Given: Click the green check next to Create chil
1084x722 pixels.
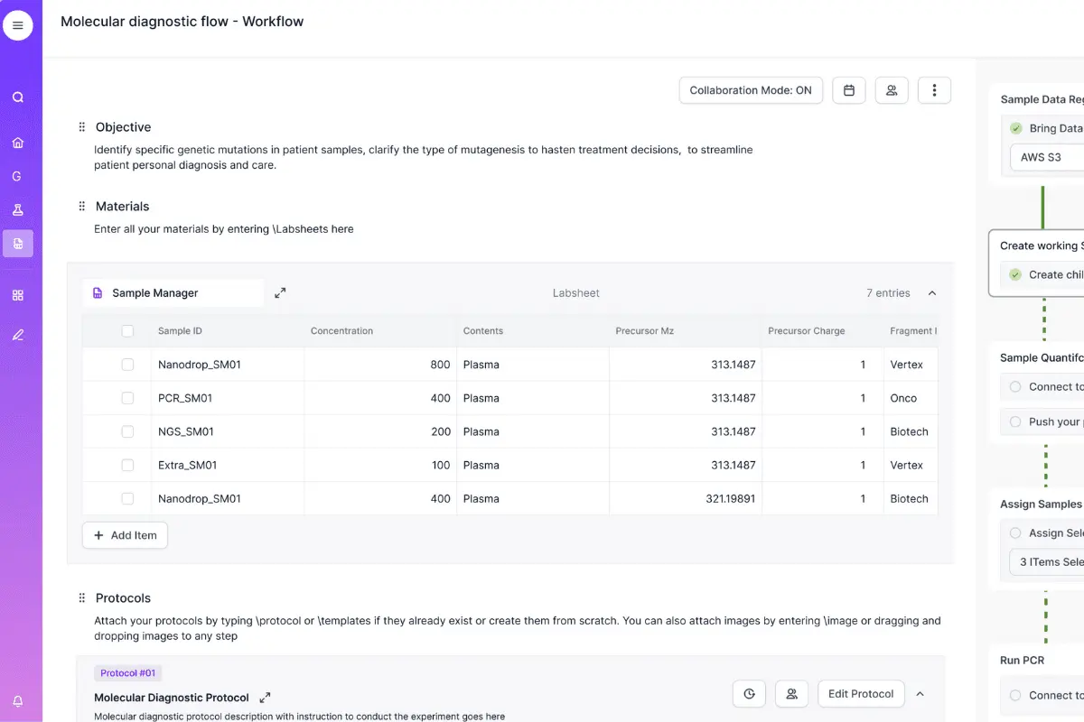Looking at the screenshot, I should (1016, 274).
